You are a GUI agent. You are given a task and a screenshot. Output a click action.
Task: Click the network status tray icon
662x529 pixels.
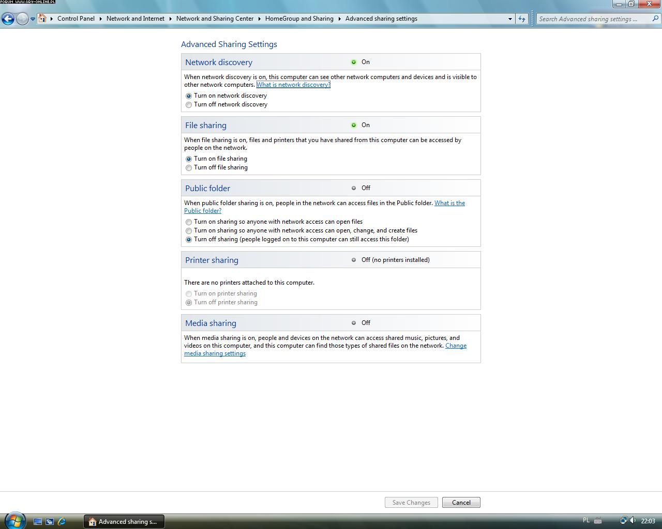(623, 521)
